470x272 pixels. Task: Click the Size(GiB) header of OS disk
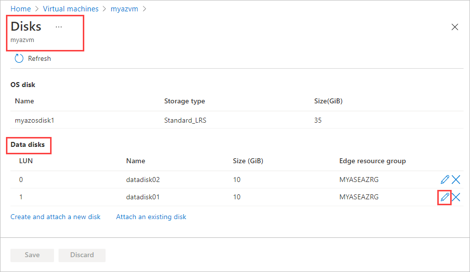click(328, 101)
